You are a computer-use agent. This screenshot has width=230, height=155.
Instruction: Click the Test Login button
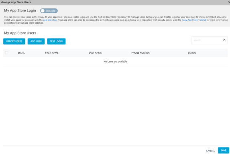[x=56, y=41]
